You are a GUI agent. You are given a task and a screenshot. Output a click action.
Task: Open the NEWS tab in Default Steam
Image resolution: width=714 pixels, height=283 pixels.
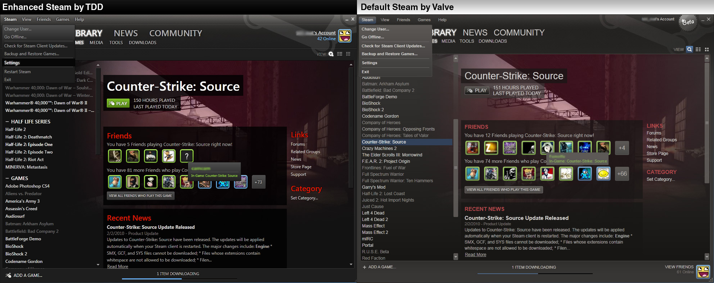click(x=475, y=33)
